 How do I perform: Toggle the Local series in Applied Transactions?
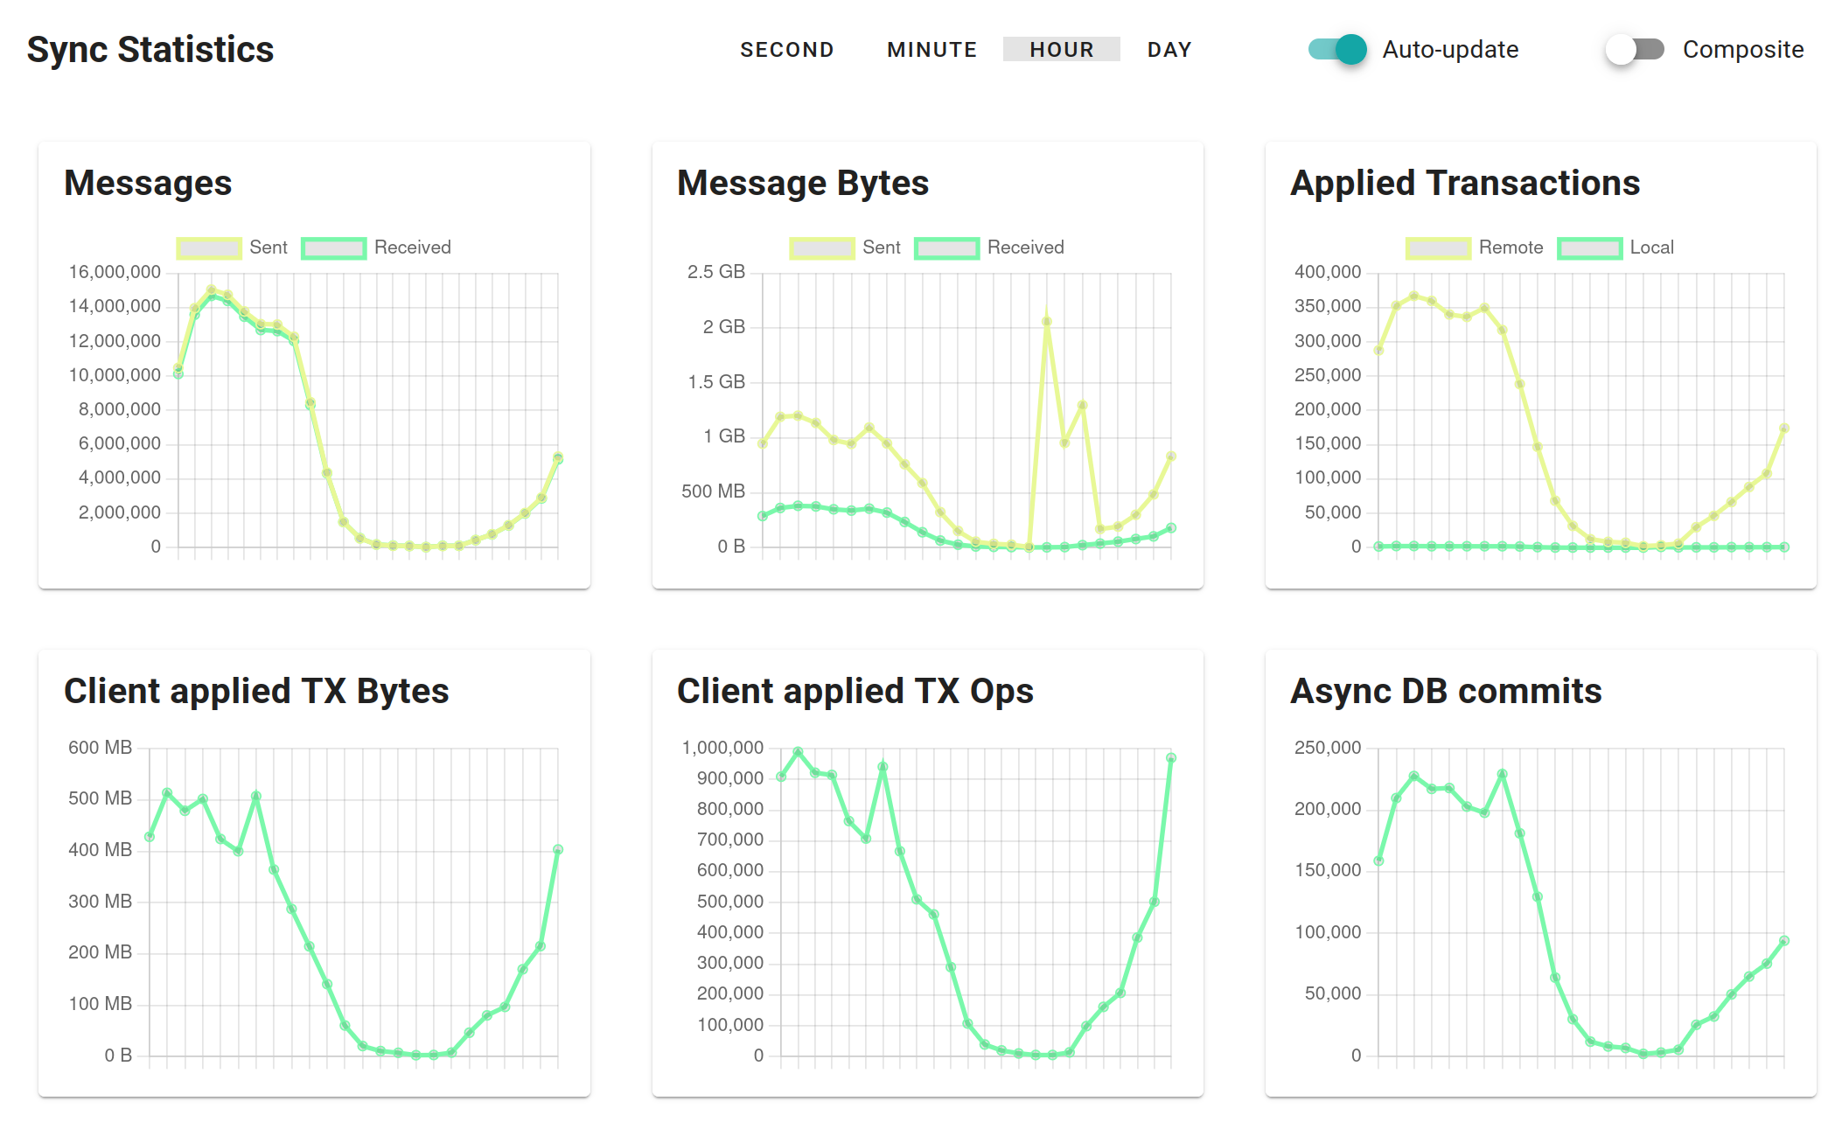click(1615, 247)
